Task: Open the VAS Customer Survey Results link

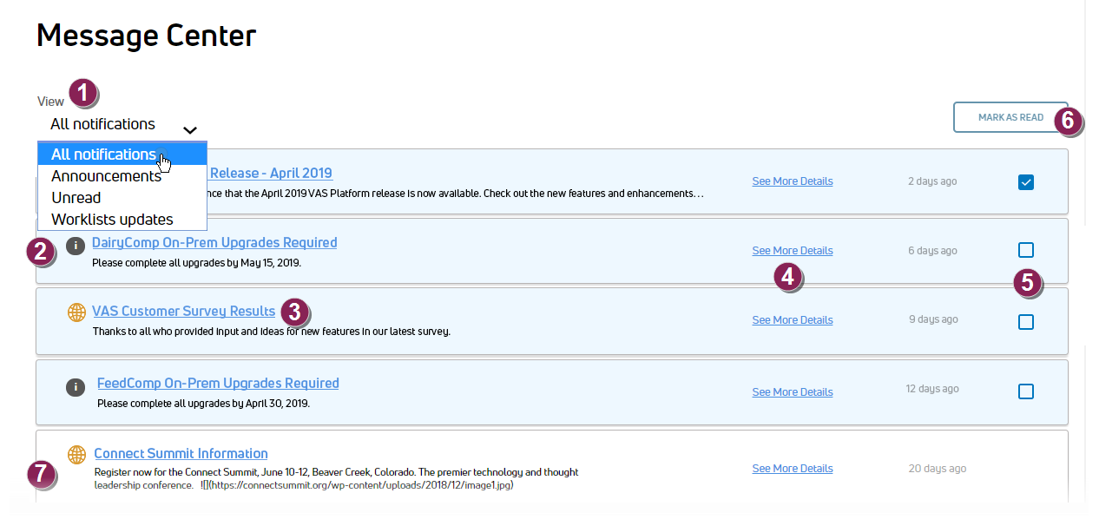Action: point(183,312)
